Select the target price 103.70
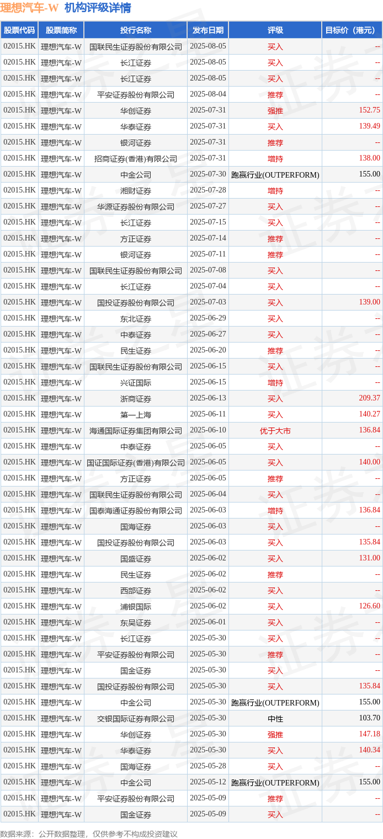 (x=369, y=718)
